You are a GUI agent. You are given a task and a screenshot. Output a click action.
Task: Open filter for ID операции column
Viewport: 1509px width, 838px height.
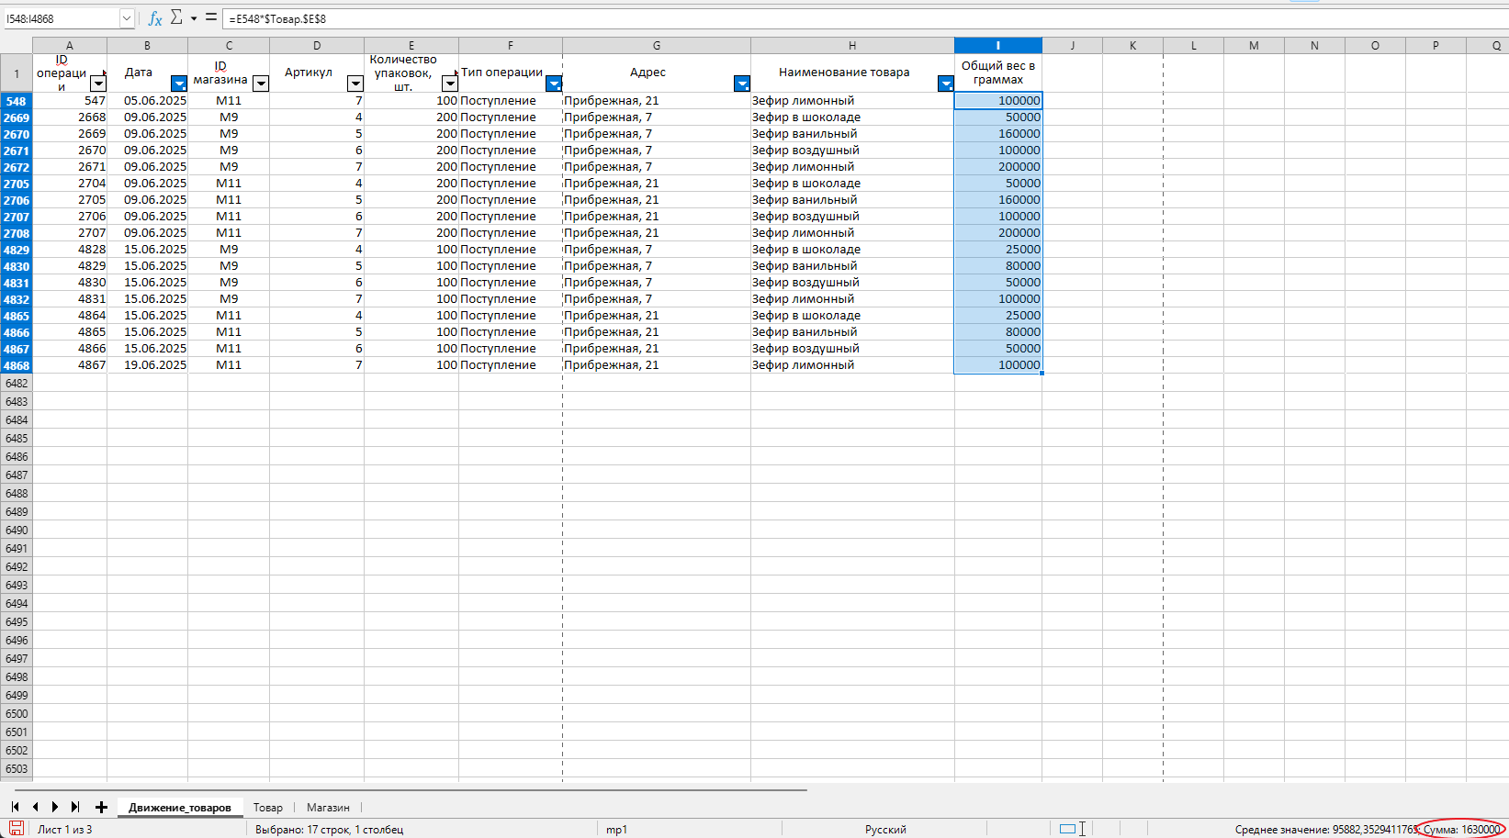98,84
